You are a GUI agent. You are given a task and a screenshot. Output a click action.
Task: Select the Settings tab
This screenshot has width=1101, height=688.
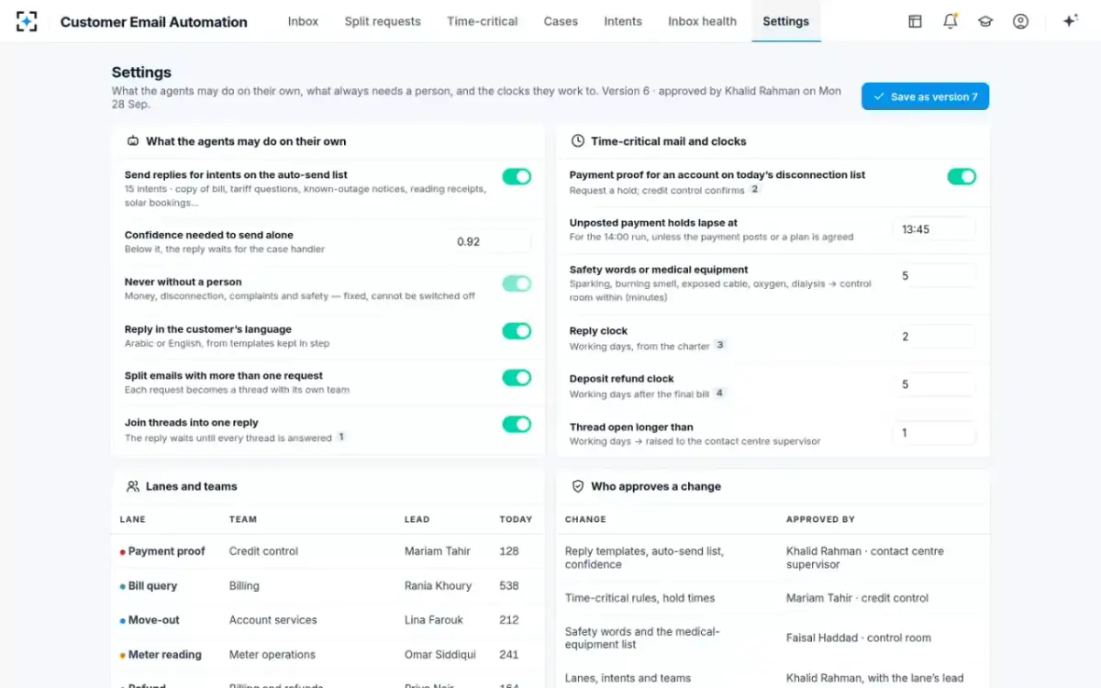[786, 21]
